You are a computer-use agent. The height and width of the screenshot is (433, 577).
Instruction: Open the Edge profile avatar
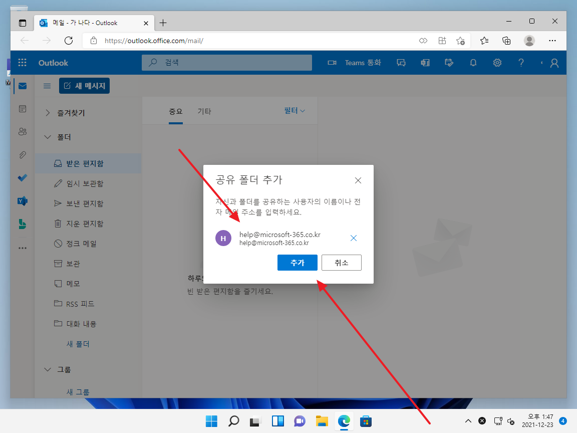click(x=529, y=41)
